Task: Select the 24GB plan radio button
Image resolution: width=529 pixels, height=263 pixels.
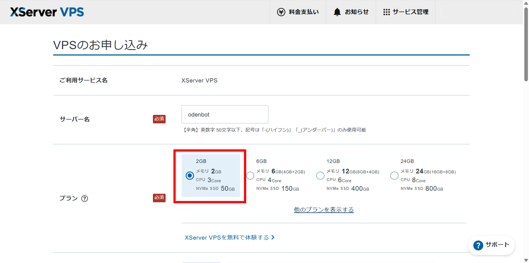Action: pyautogui.click(x=394, y=176)
